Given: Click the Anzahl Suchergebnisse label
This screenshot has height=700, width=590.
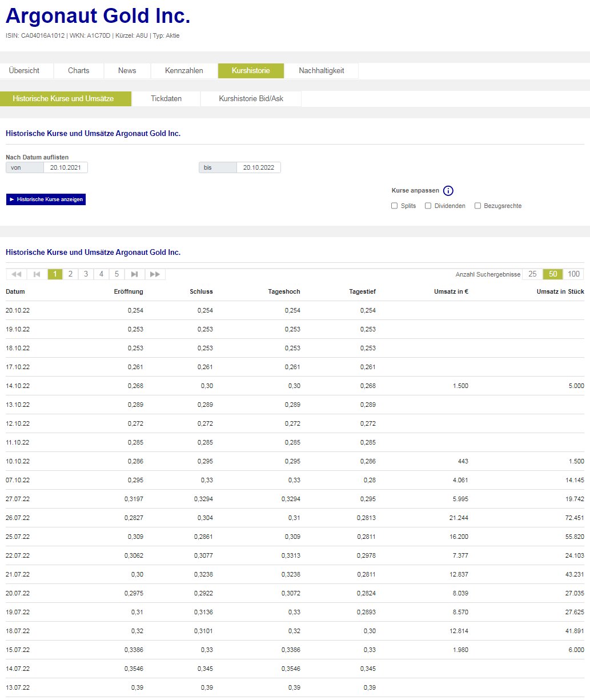Looking at the screenshot, I should click(488, 274).
